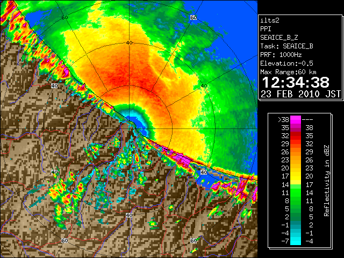The image size is (344, 258).
Task: Click the 'SEAICE_B_Z' product label
Action: click(279, 38)
